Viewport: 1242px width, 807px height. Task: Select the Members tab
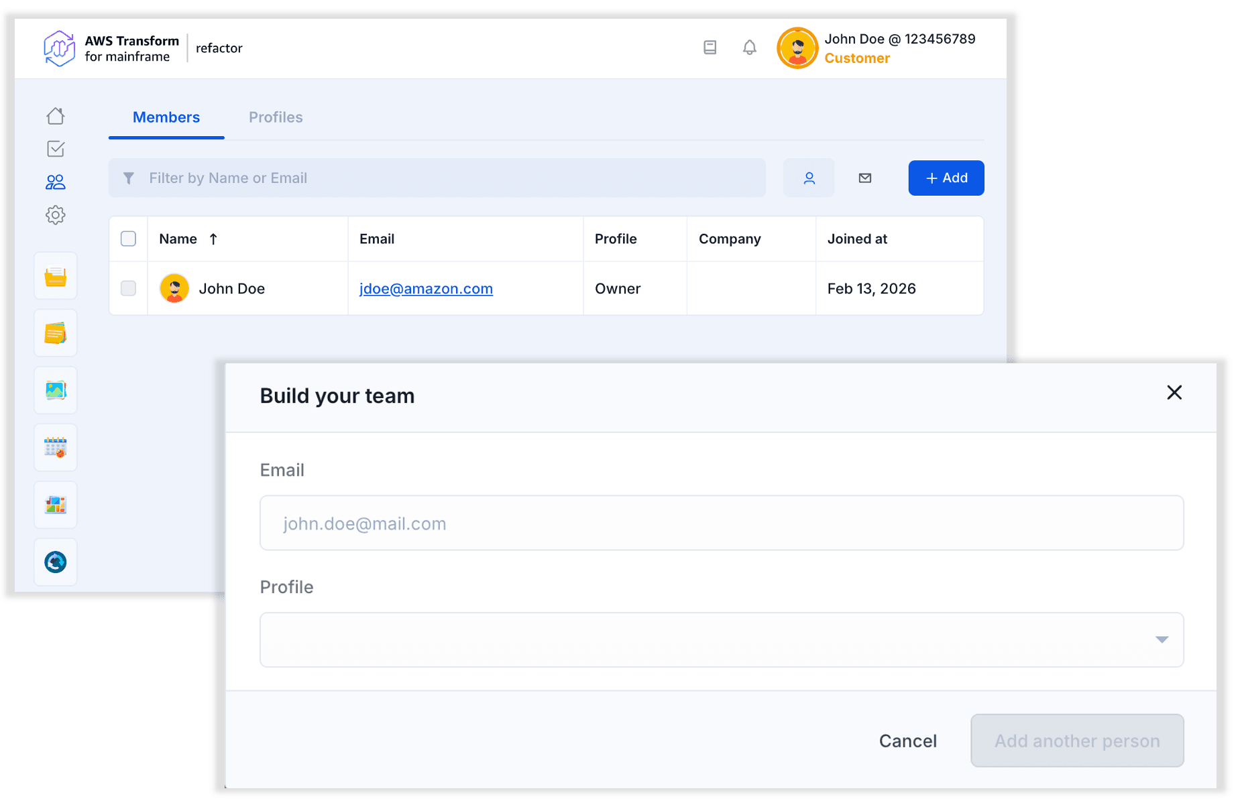[x=166, y=117]
